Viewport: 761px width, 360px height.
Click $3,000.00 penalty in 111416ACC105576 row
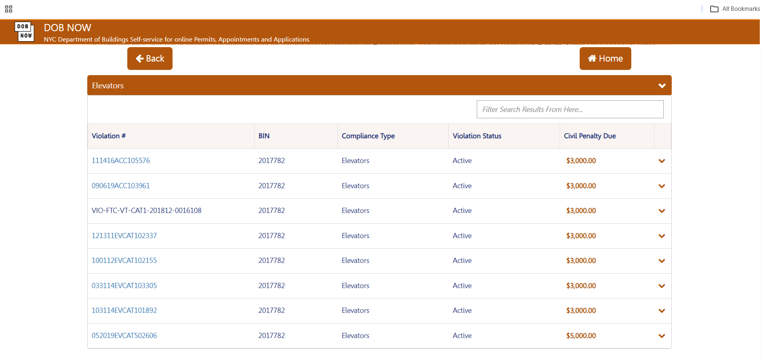pyautogui.click(x=581, y=161)
